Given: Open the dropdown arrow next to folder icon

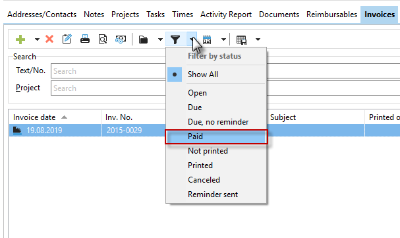Looking at the screenshot, I should 160,40.
